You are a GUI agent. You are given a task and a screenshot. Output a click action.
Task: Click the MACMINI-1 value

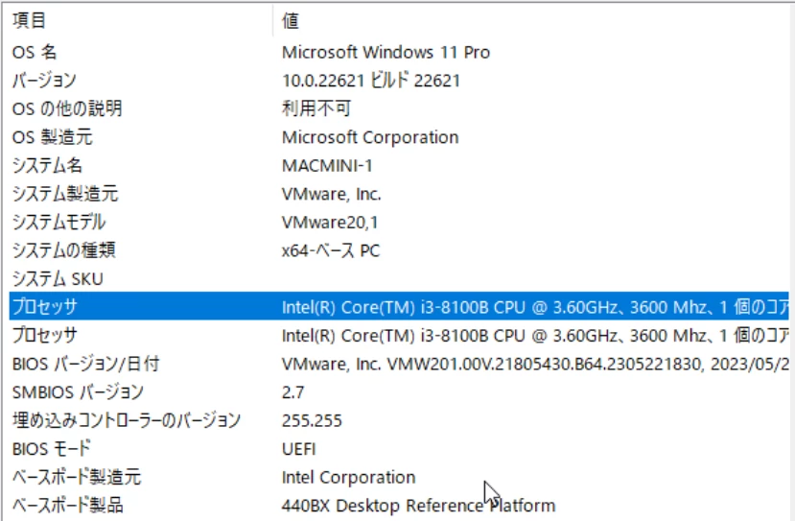pyautogui.click(x=328, y=165)
